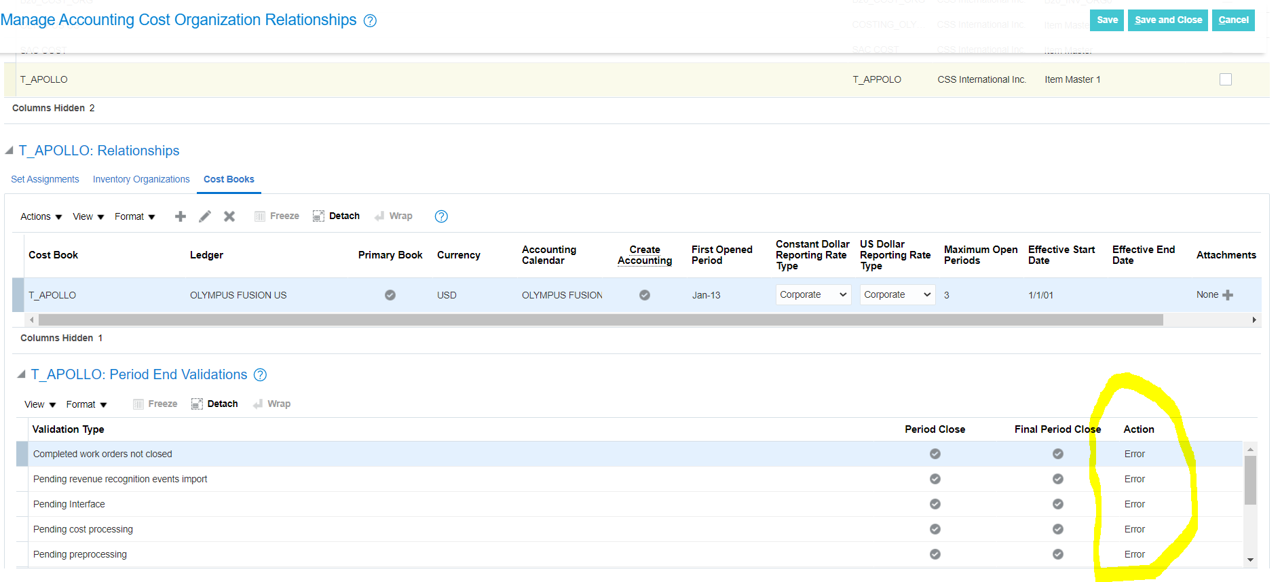Open the Cost Books Format menu

coord(135,216)
